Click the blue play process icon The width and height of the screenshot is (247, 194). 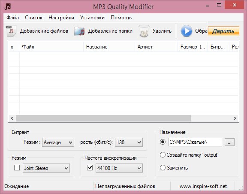(187, 31)
